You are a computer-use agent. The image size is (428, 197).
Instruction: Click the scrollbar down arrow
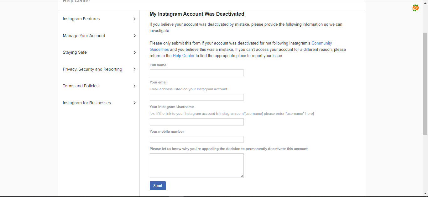[x=425, y=194]
